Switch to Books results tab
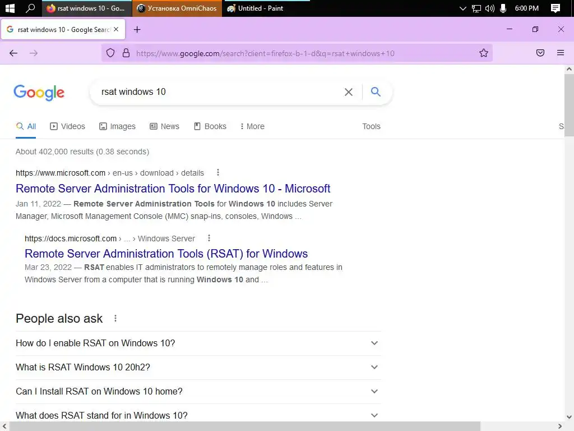This screenshot has width=574, height=431. 210,126
